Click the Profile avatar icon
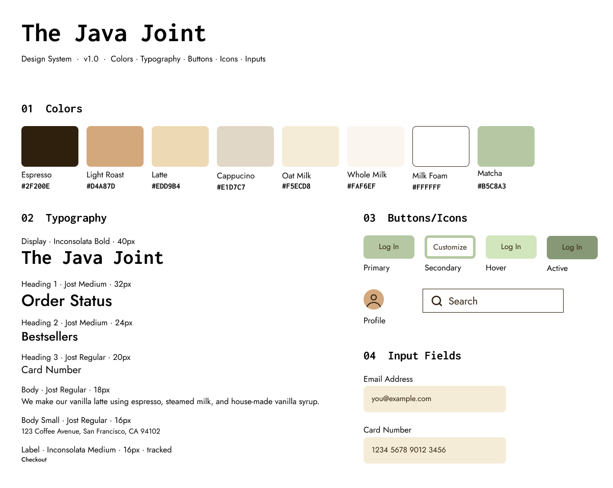613x488 pixels. coord(374,299)
